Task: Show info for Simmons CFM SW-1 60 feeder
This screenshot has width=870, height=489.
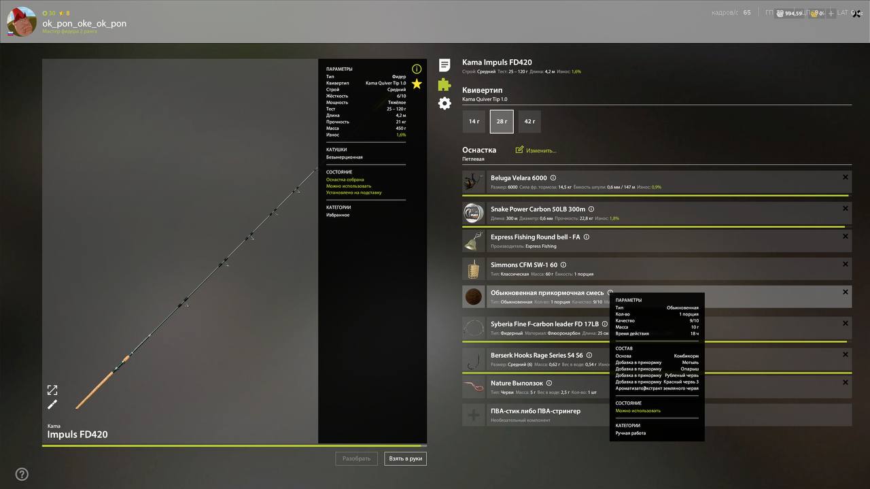Action: (563, 265)
